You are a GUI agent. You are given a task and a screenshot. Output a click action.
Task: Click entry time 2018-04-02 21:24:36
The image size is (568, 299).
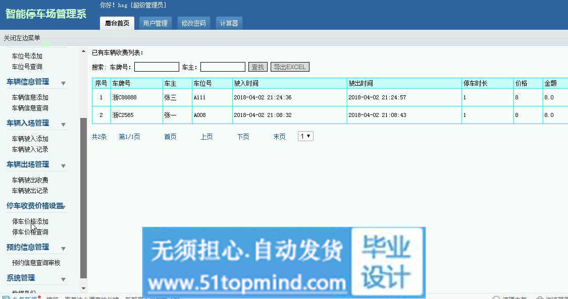[263, 97]
